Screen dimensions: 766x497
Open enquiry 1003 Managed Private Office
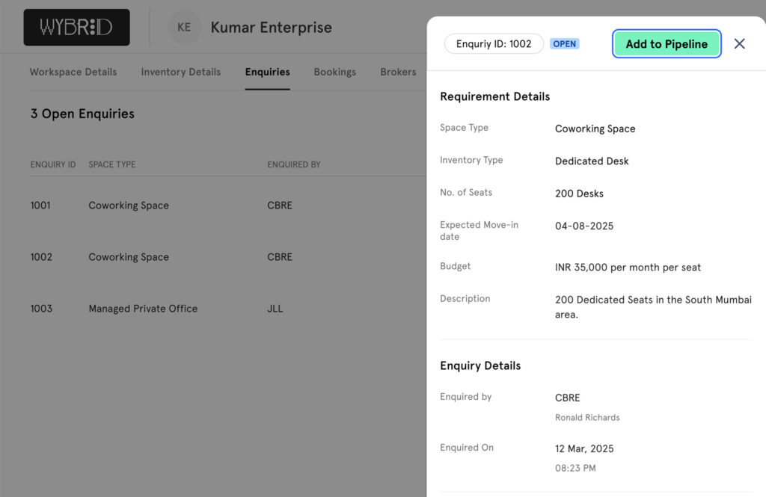pyautogui.click(x=143, y=309)
